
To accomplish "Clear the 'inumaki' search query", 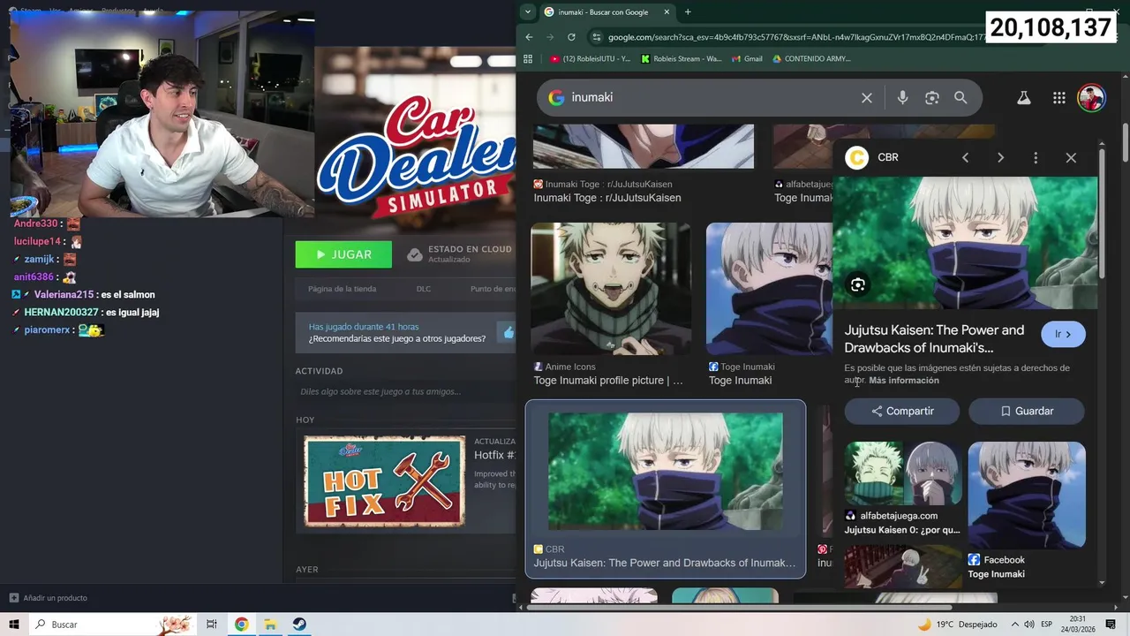I will pyautogui.click(x=867, y=97).
